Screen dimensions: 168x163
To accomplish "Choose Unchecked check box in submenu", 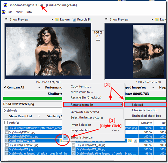I will (146, 116).
